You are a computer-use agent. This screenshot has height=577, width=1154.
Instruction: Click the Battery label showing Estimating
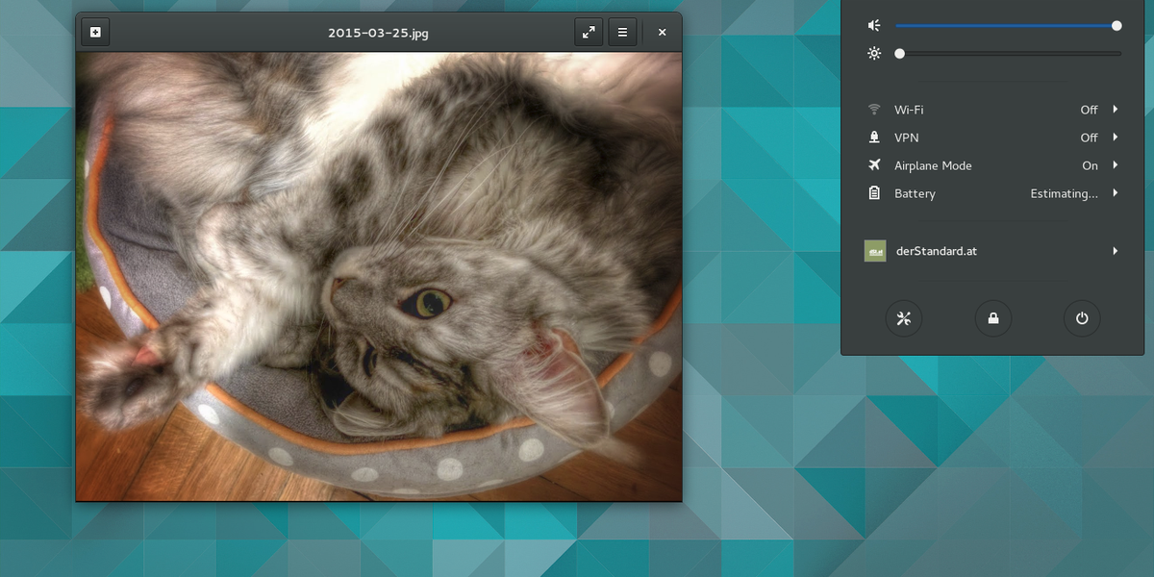click(x=915, y=193)
